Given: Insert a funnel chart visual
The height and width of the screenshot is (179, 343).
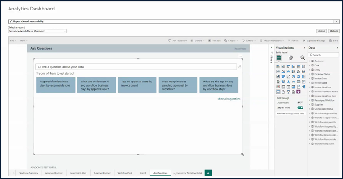Looking at the screenshot, I should coord(283,77).
